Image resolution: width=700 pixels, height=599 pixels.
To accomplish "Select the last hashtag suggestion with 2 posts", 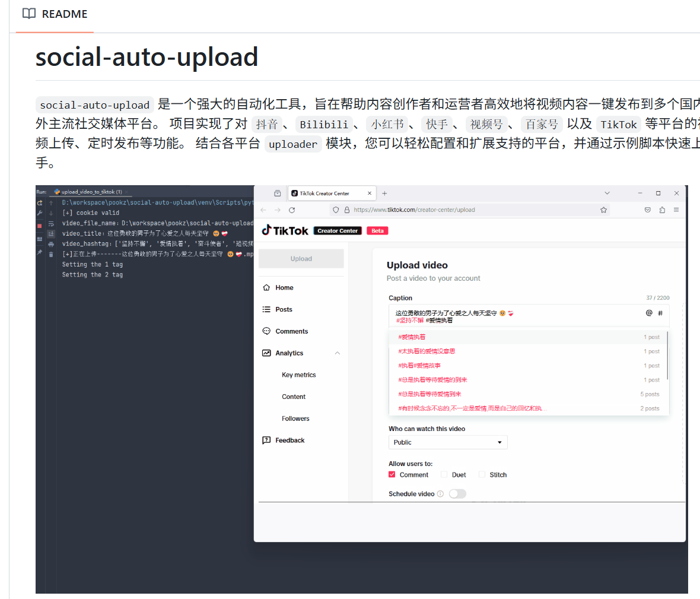I will tap(528, 408).
